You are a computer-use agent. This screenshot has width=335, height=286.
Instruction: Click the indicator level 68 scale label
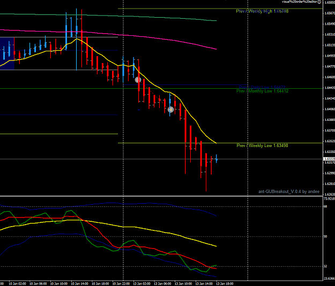325,206
